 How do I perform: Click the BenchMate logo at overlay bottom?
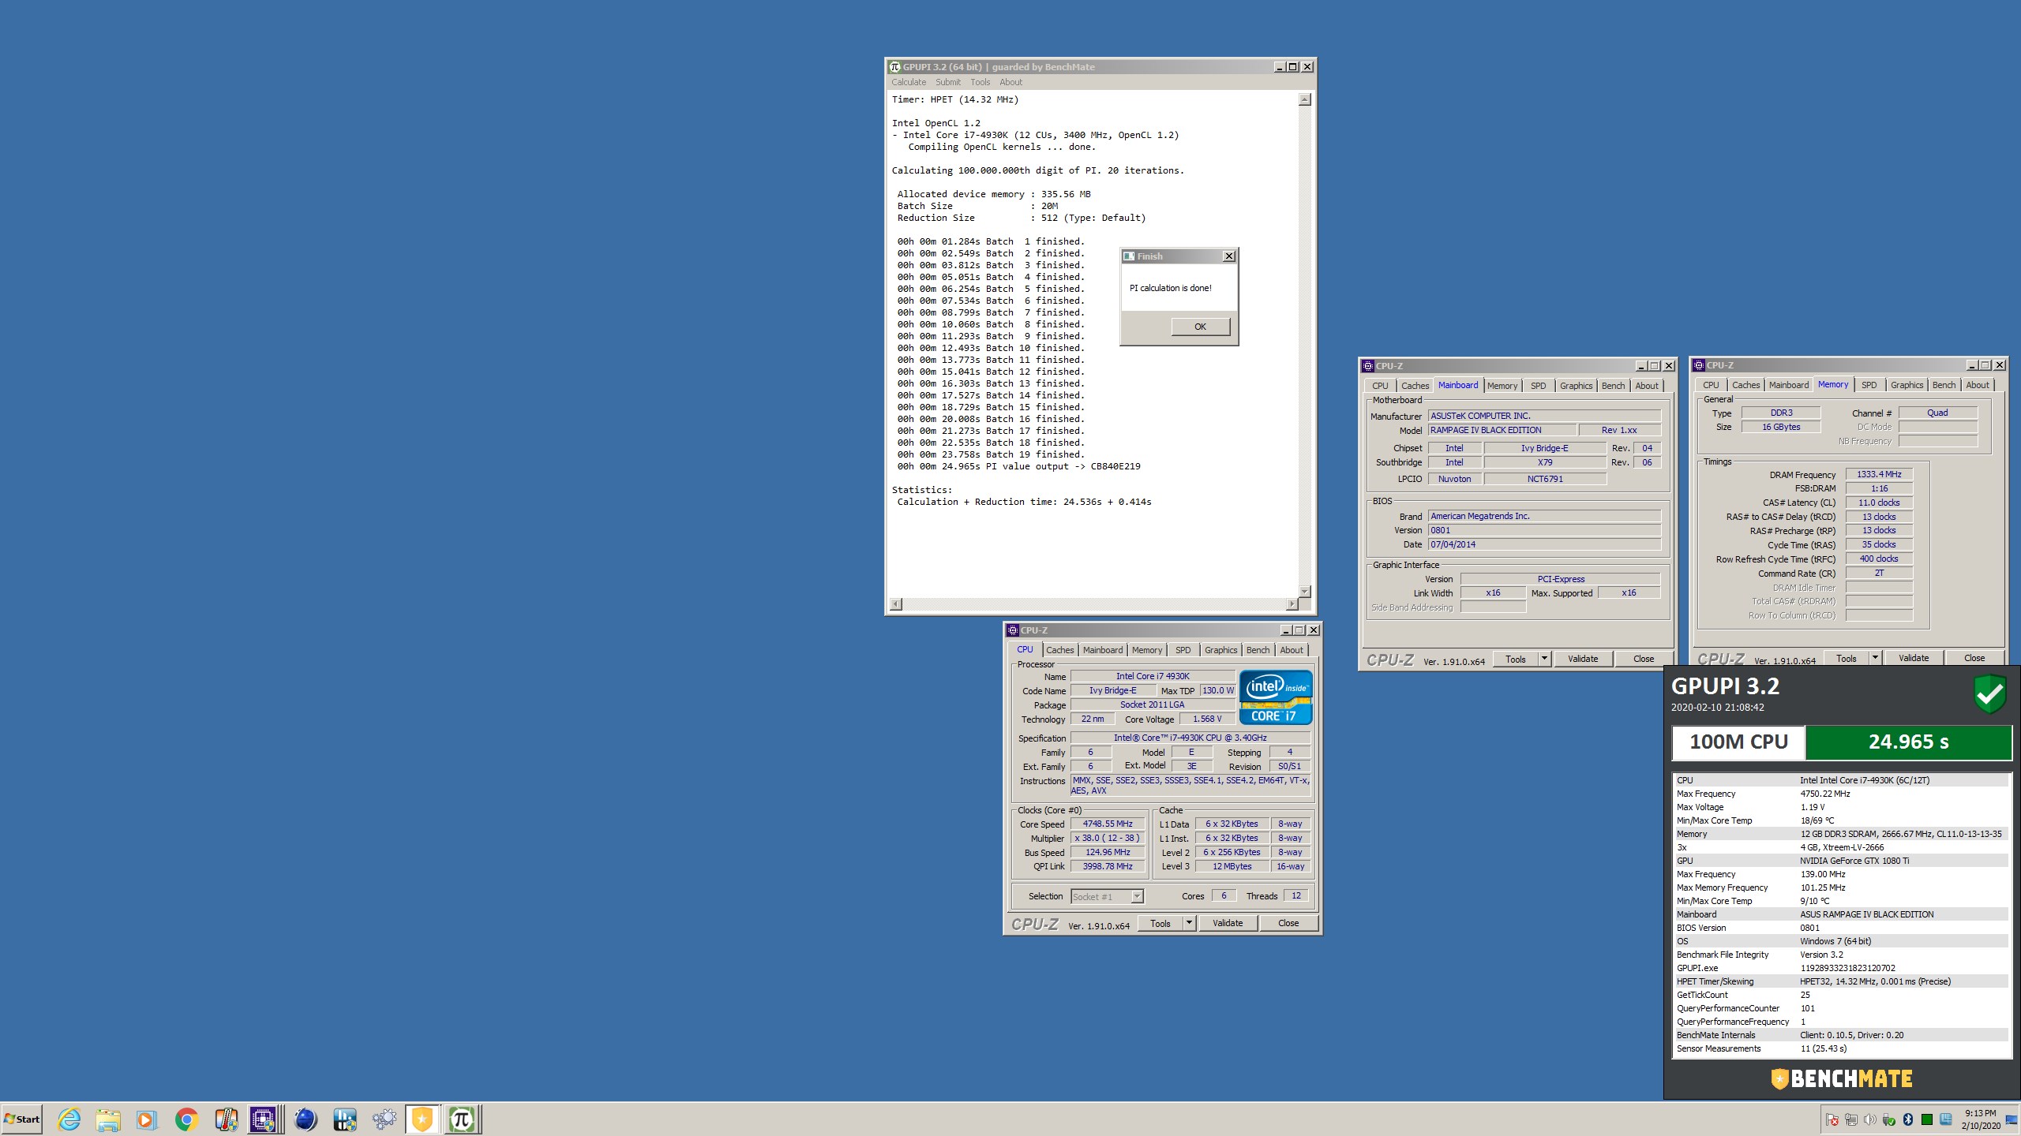point(1842,1078)
